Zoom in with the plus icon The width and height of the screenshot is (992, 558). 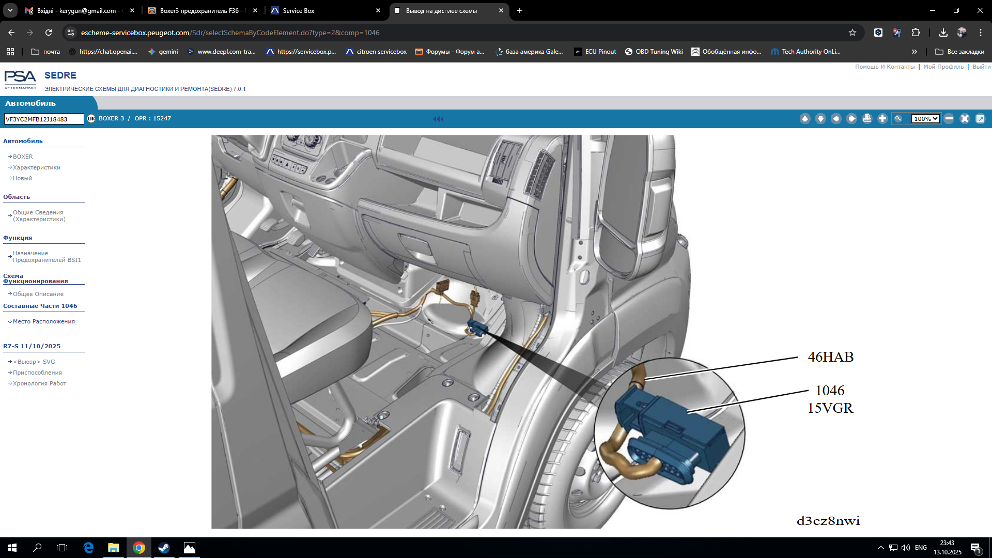tap(882, 119)
